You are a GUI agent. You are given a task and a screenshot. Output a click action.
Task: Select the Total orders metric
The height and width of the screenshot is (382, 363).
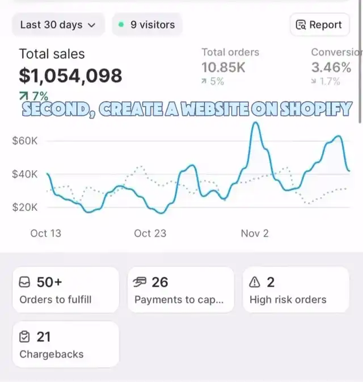229,61
